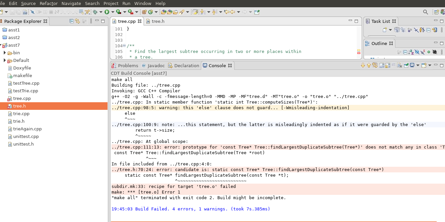The height and width of the screenshot is (222, 445).
Task: Toggle Sort alphabetically in Outline
Action: click(411, 52)
